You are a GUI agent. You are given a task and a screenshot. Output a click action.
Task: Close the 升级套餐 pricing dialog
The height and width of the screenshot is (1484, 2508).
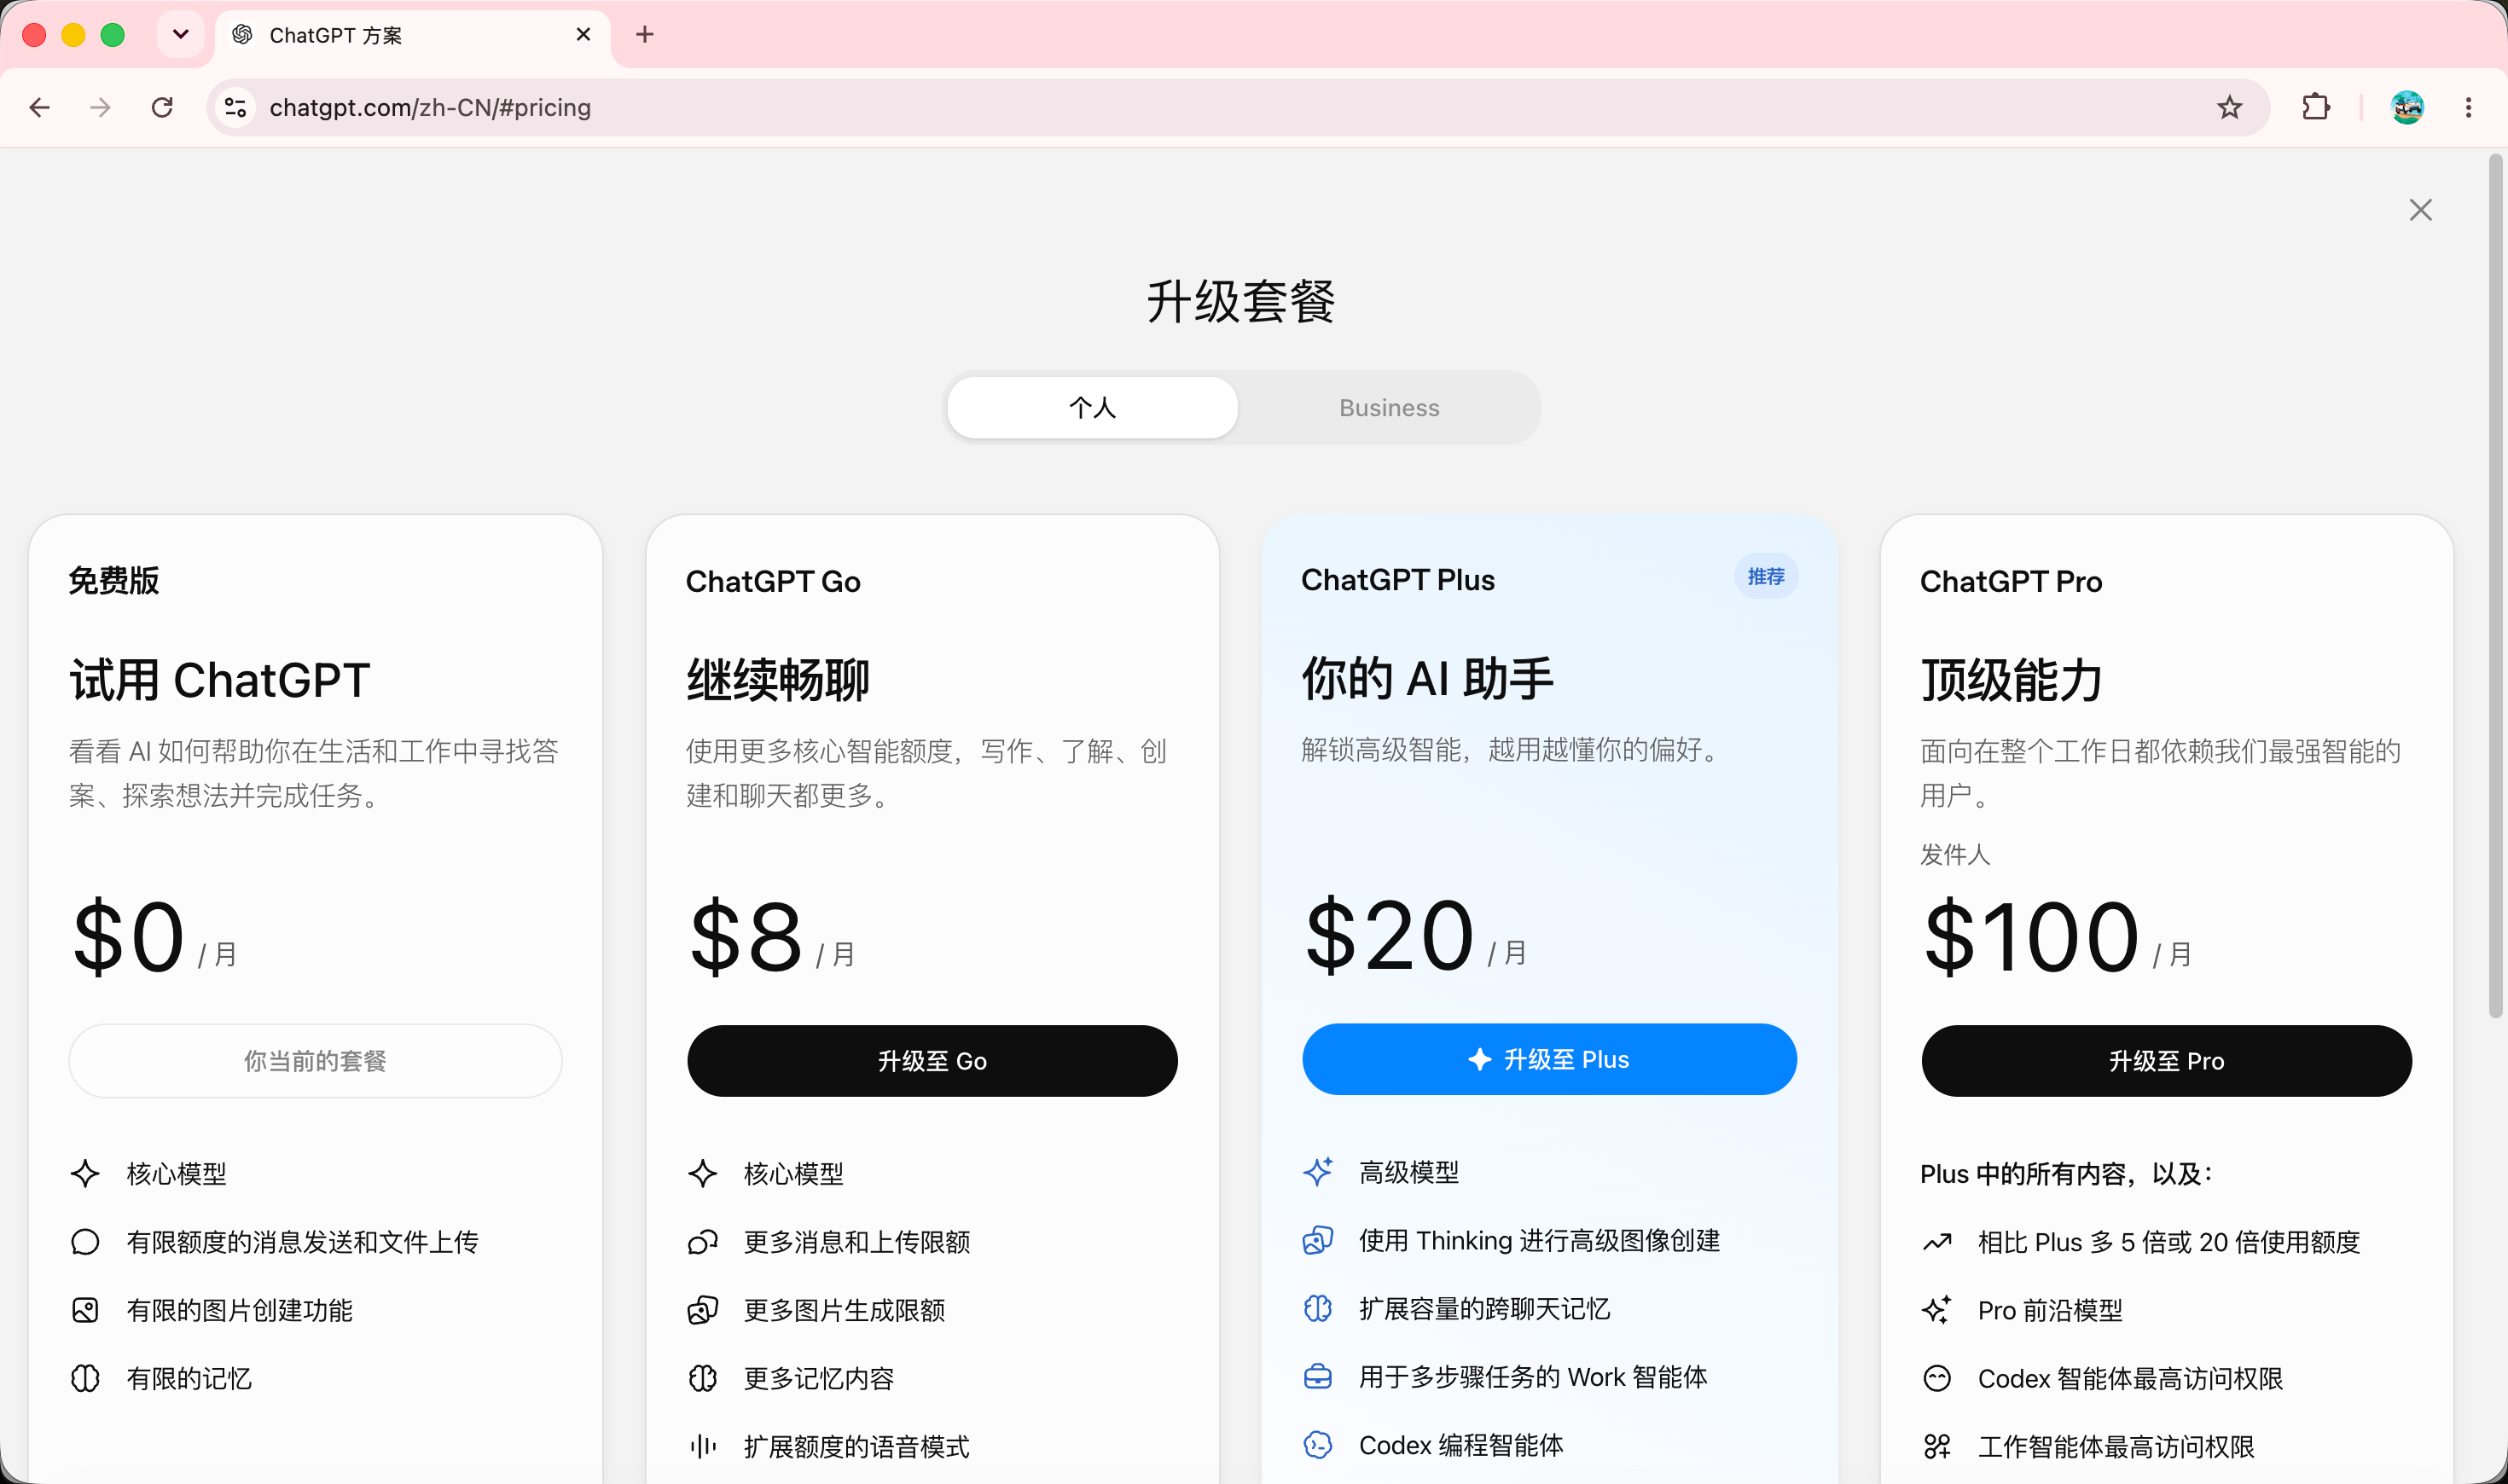(2420, 210)
